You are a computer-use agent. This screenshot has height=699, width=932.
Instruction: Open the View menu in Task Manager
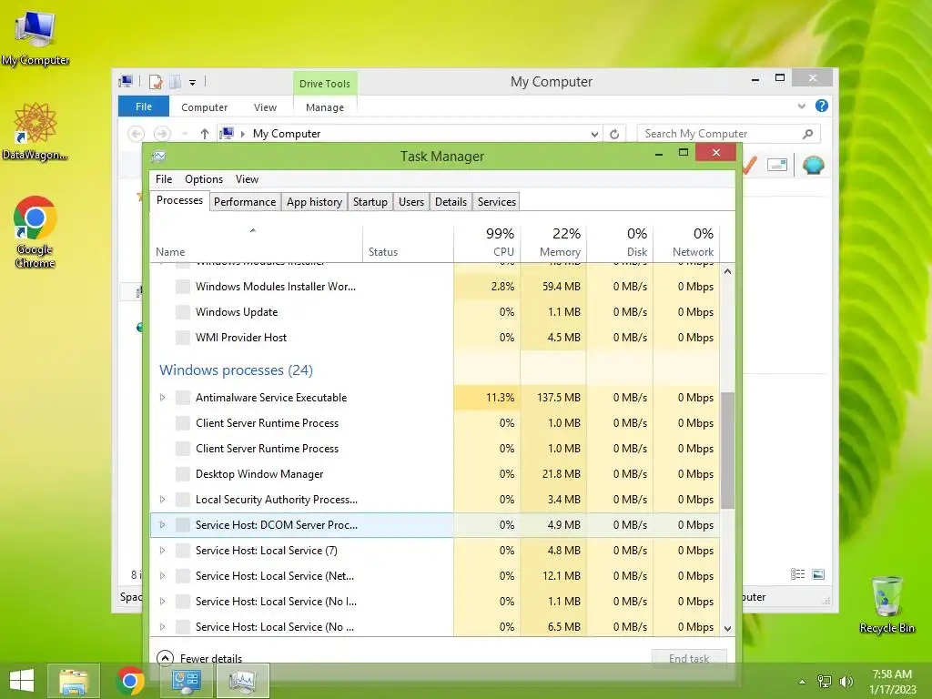coord(247,179)
